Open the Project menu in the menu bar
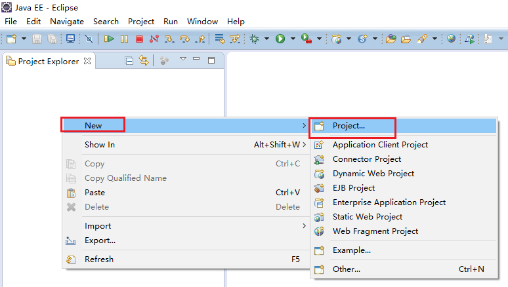This screenshot has width=508, height=287. point(141,22)
